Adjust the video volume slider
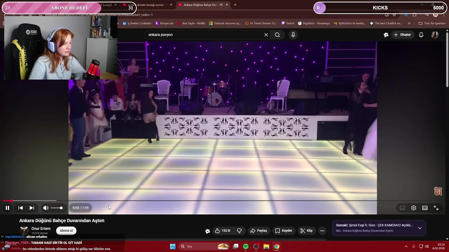The image size is (449, 252). 56,208
